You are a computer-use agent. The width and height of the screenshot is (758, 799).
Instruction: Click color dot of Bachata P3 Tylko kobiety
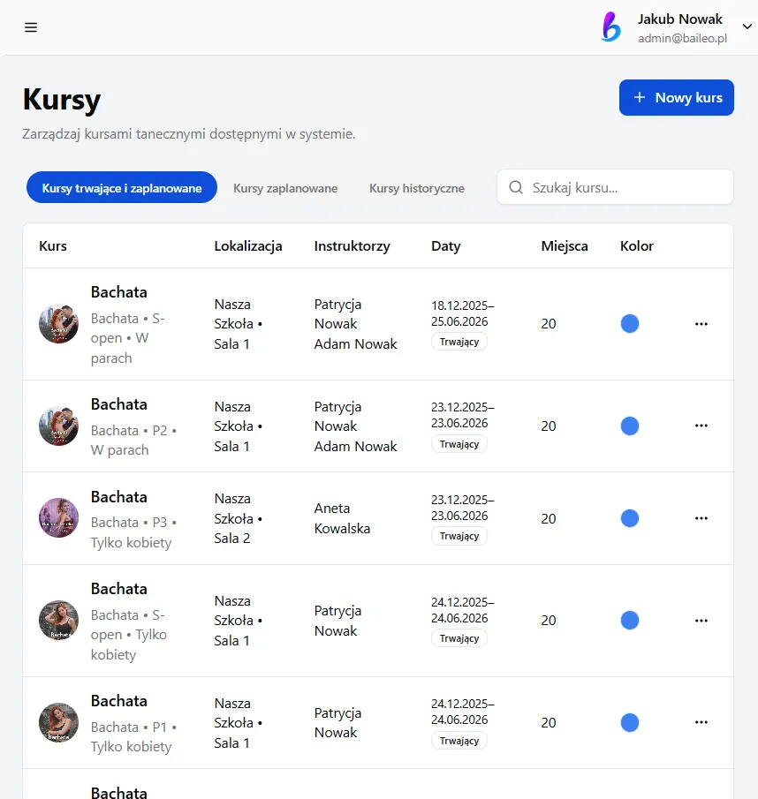tap(630, 518)
